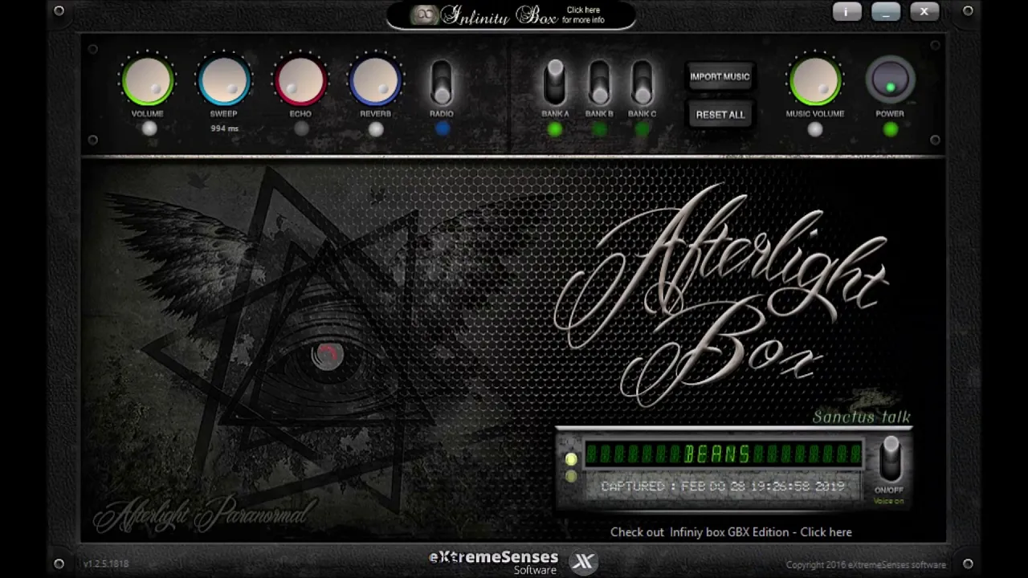Click Reset All button
Screen dimensions: 1028x578
(x=720, y=115)
